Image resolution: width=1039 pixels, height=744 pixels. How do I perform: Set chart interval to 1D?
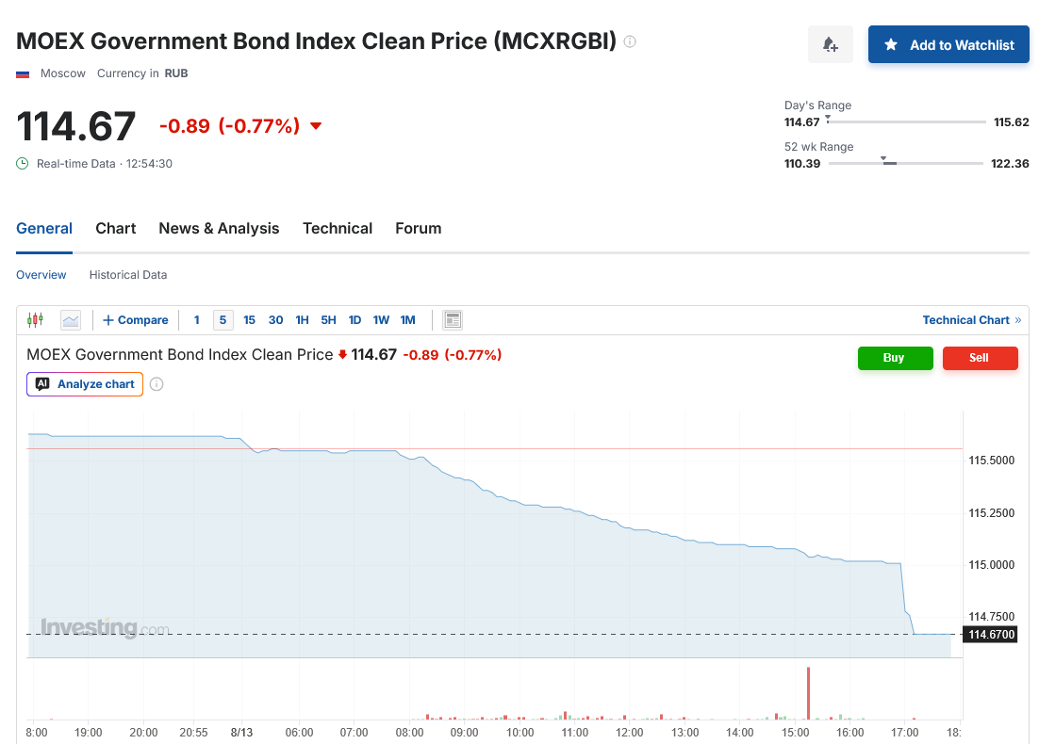pyautogui.click(x=355, y=320)
